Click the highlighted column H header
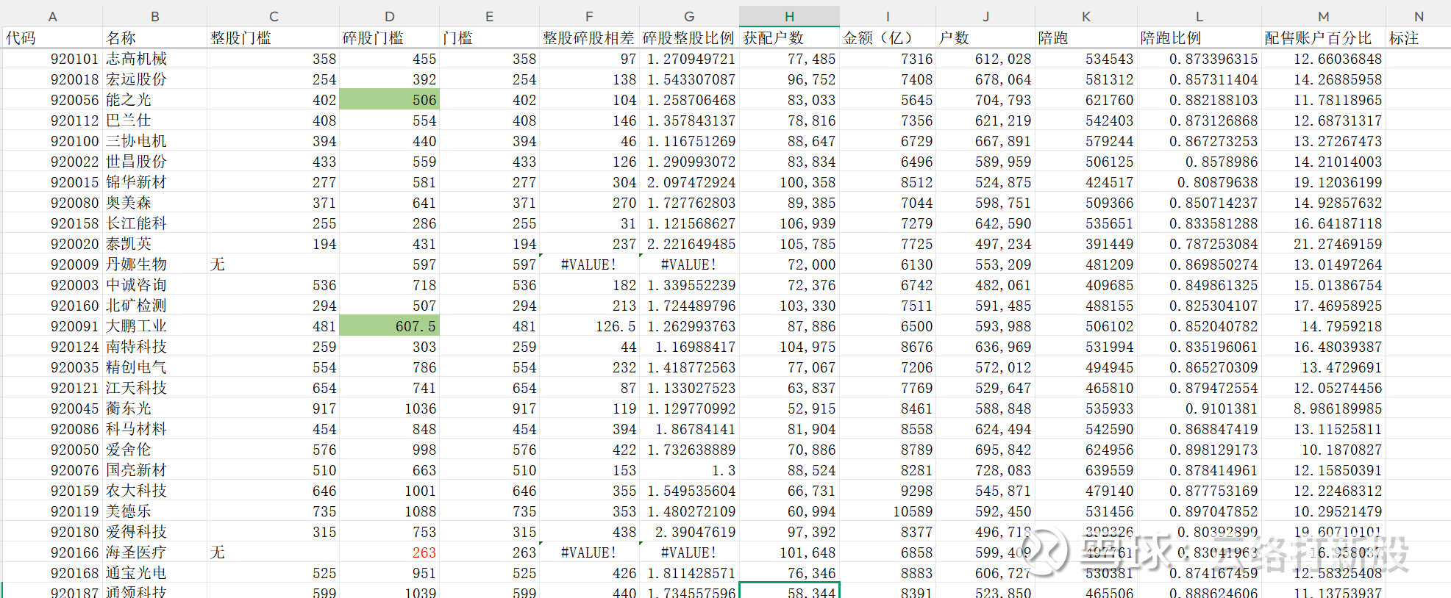Image resolution: width=1451 pixels, height=598 pixels. tap(789, 16)
